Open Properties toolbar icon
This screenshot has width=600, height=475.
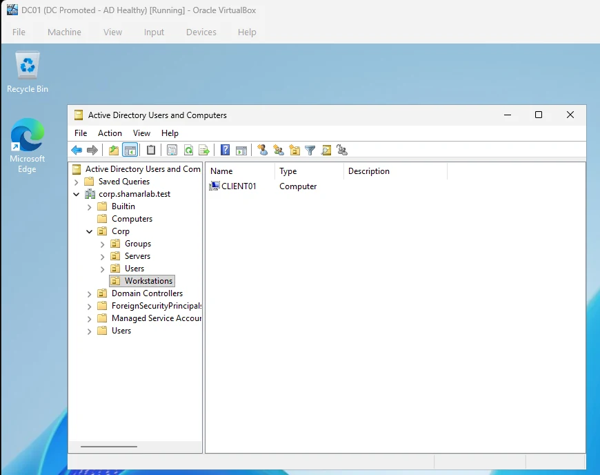click(172, 150)
